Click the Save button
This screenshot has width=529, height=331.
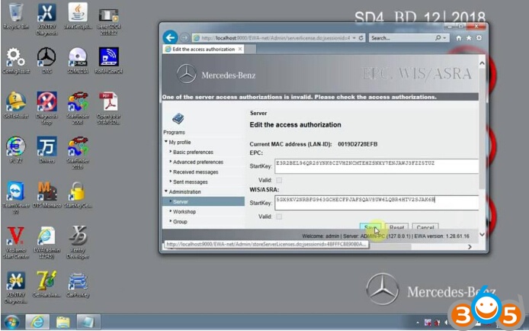pyautogui.click(x=370, y=227)
